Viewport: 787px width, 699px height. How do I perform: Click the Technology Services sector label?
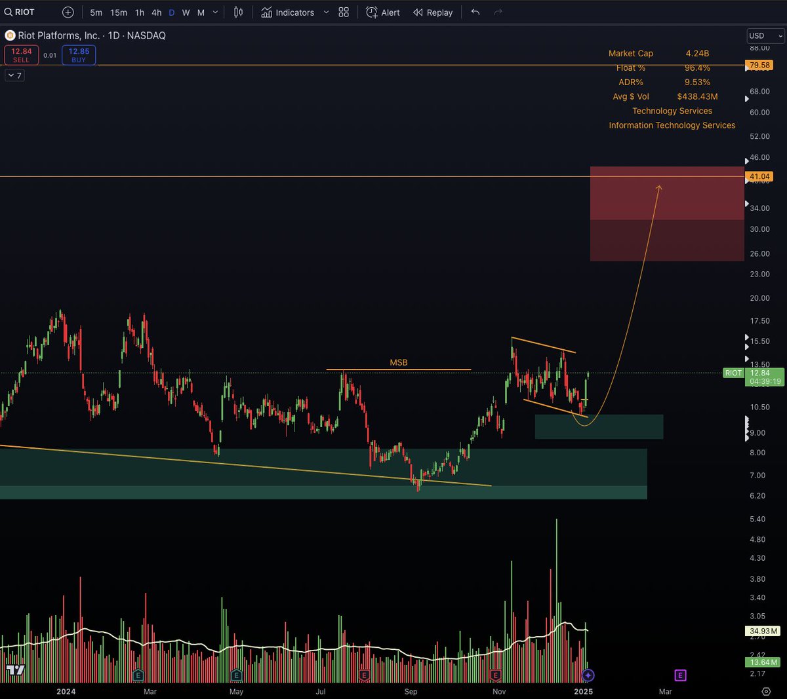(x=672, y=111)
